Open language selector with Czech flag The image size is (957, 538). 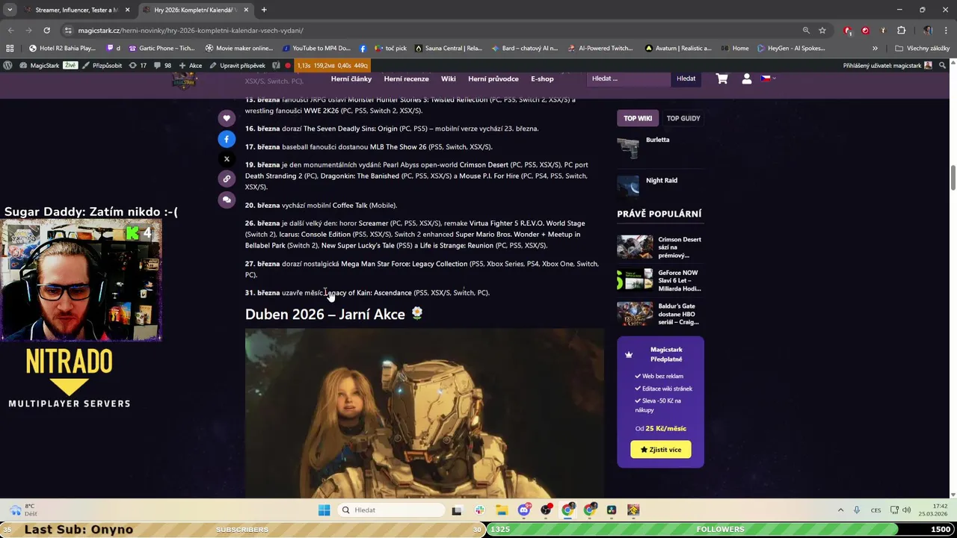point(768,78)
